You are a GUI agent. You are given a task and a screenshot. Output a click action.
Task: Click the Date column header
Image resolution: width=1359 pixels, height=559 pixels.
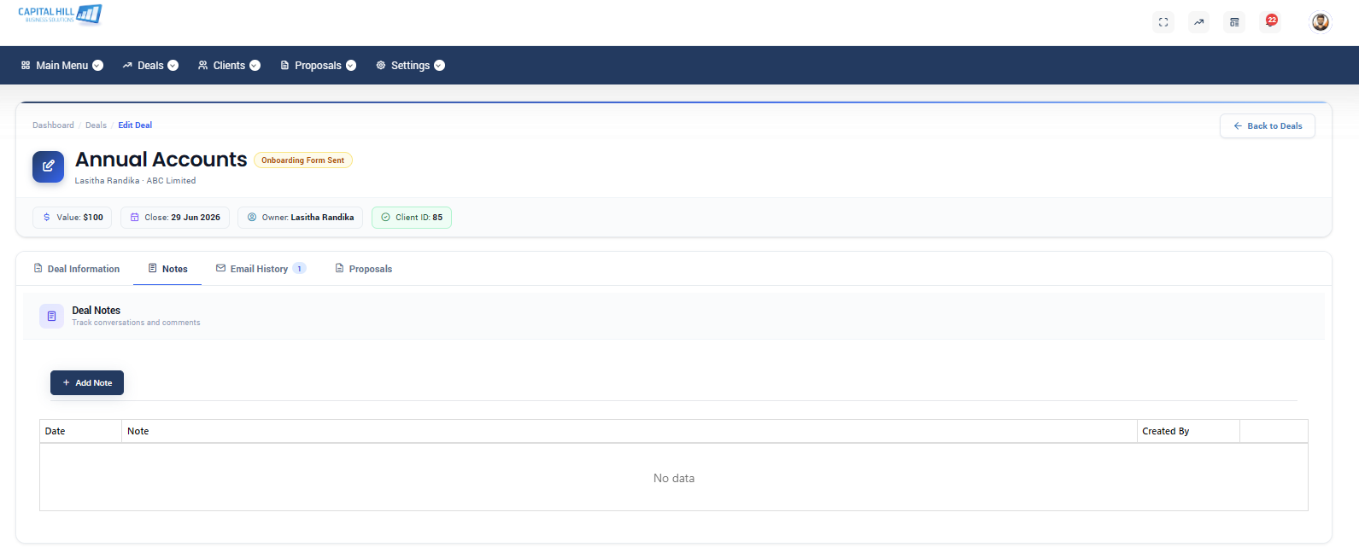[x=80, y=431]
